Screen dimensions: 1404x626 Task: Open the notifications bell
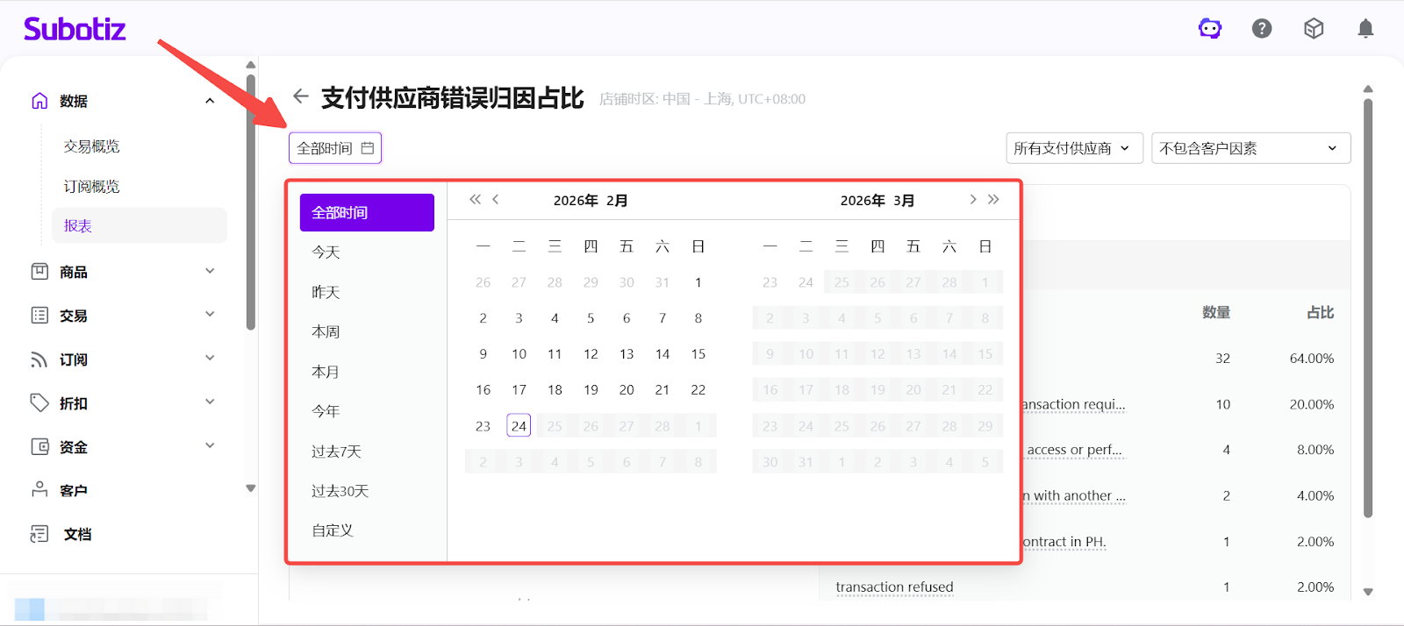(1365, 29)
